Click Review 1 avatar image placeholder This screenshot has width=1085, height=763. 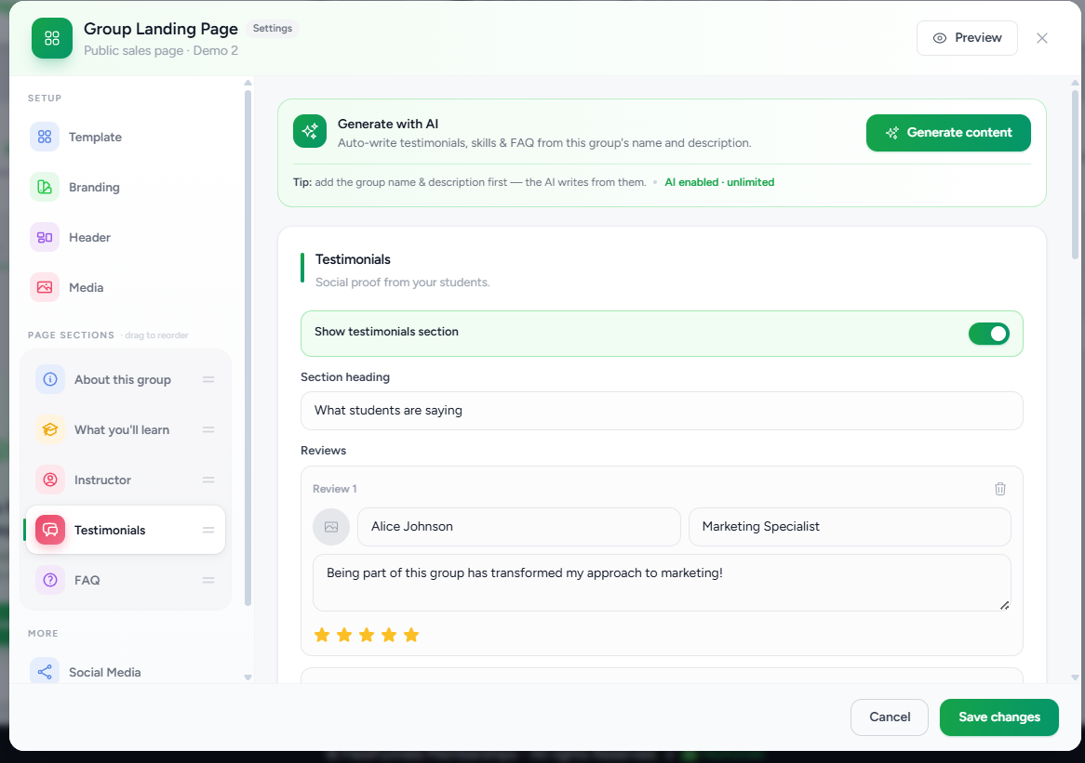click(331, 527)
